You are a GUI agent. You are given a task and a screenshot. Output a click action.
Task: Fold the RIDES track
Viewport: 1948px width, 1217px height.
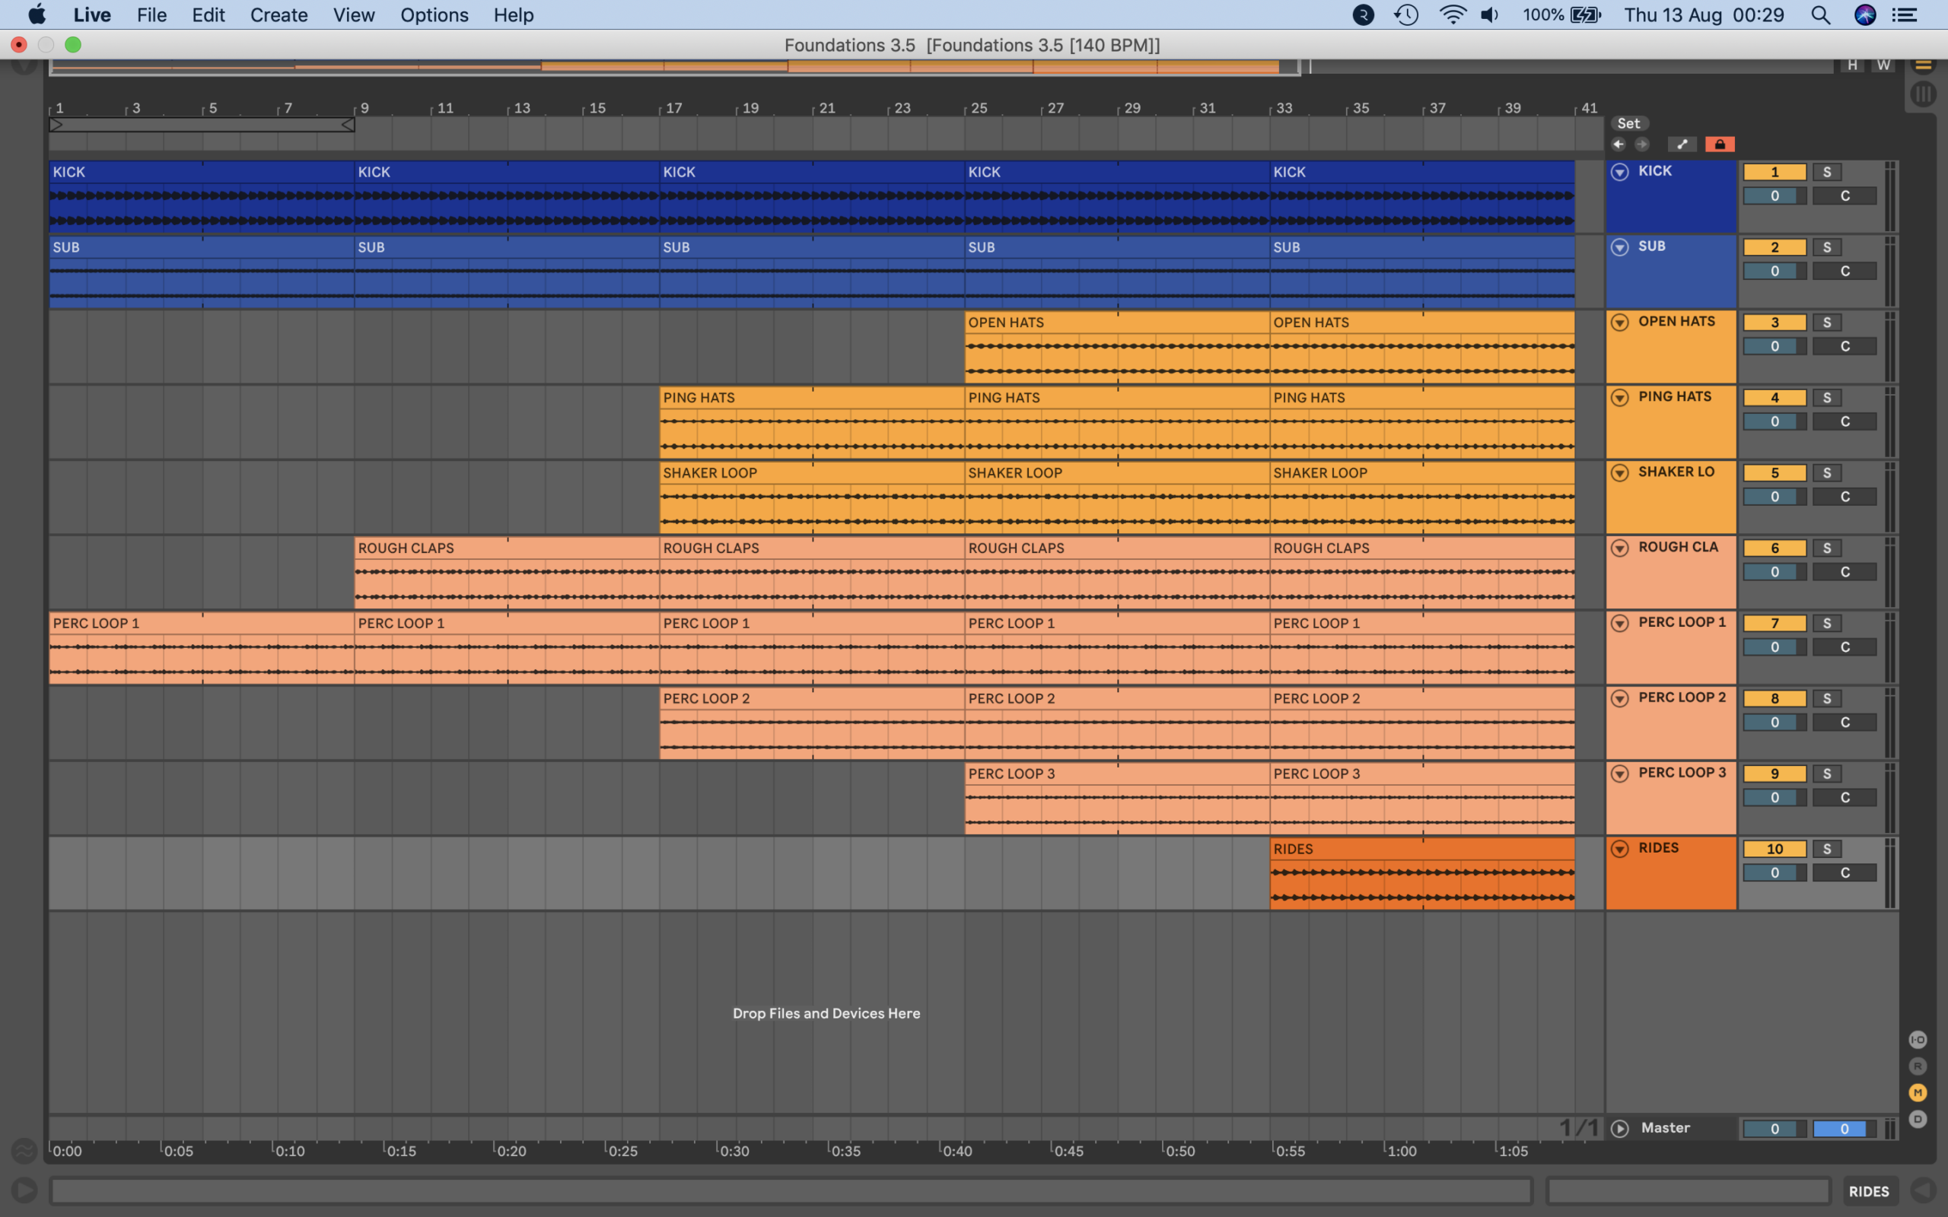point(1619,848)
